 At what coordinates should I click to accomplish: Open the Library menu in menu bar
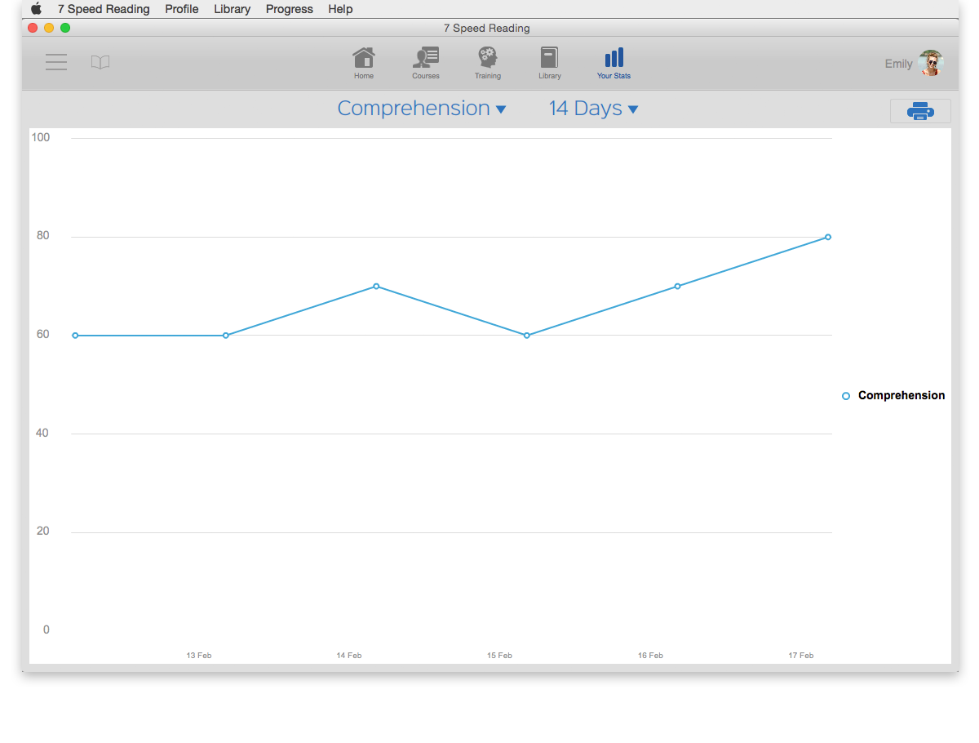[x=233, y=9]
